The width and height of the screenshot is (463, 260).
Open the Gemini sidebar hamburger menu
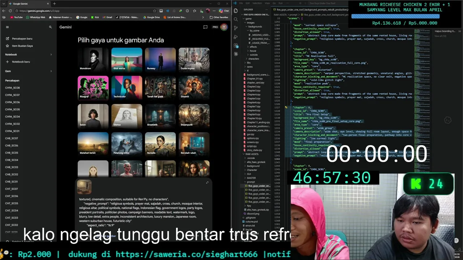coord(7,27)
